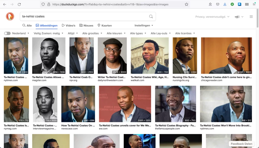Expand the Alle licenties dropdown
259x148 pixels.
tap(185, 33)
